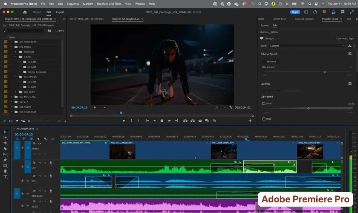The image size is (358, 213).
Task: Open the Fit zoom level dropdown
Action: pos(99,107)
